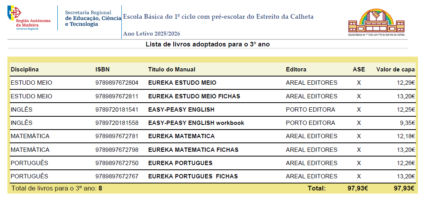The image size is (425, 201).
Task: Click the ASE X mark for EUREKA PORTUGUES FICHAS
Action: tap(359, 177)
